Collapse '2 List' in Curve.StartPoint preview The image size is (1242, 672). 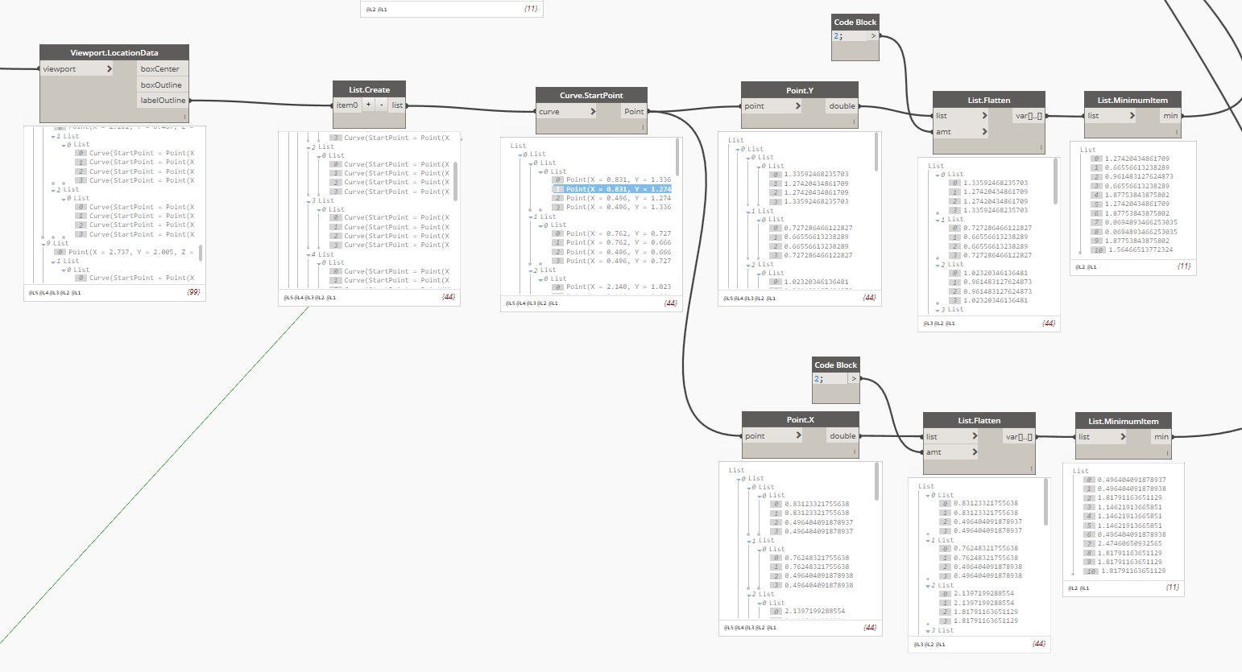532,270
